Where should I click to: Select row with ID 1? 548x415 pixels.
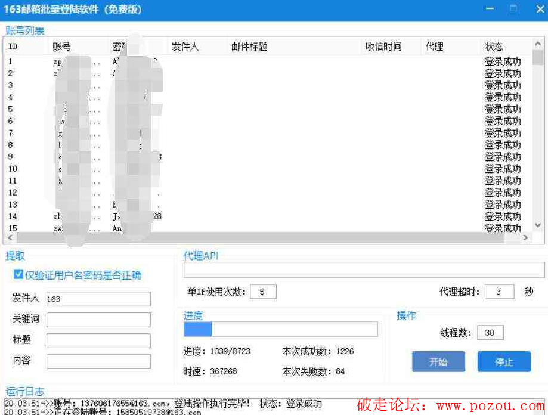click(x=269, y=62)
